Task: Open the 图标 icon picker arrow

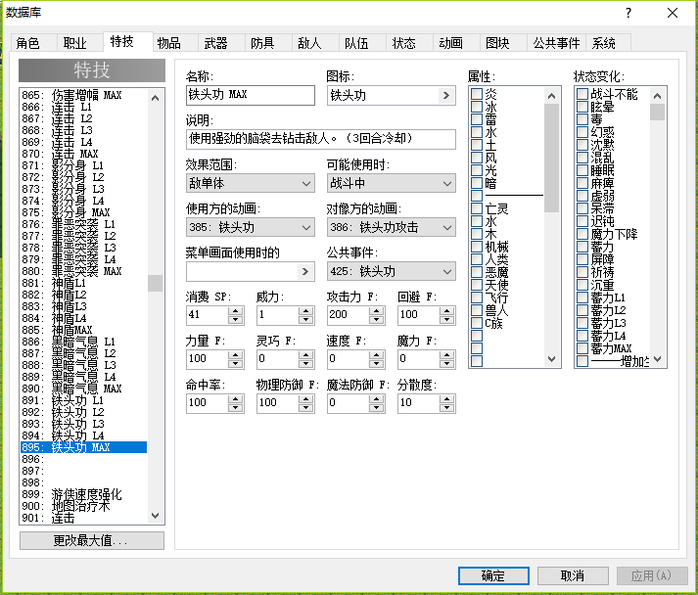Action: pyautogui.click(x=446, y=95)
